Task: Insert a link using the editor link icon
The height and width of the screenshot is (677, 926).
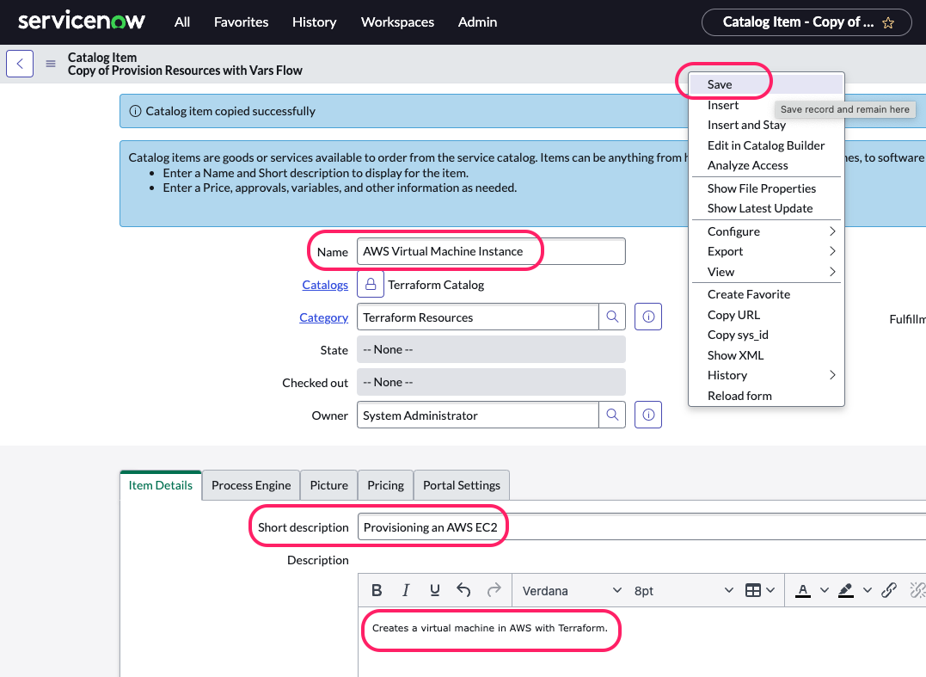Action: click(x=889, y=590)
